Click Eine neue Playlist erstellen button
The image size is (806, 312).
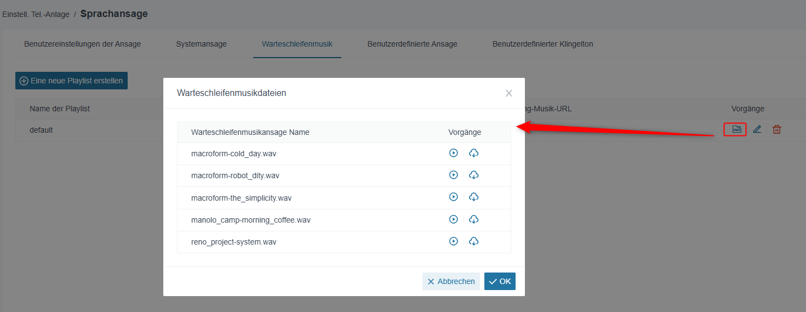click(71, 81)
